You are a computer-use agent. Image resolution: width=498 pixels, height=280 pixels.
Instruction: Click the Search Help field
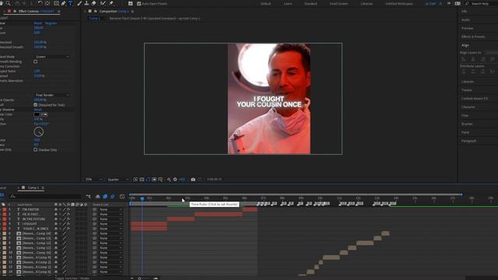tap(482, 3)
